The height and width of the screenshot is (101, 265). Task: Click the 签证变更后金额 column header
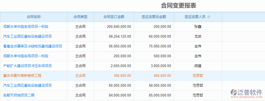[154, 17]
